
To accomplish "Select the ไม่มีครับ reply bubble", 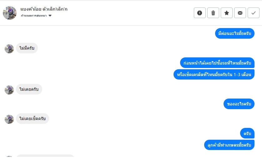I will pos(27,48).
